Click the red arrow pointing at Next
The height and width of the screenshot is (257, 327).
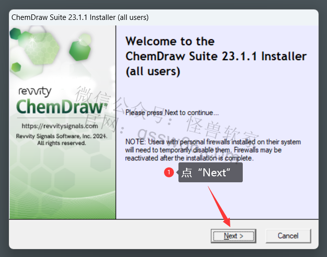pos(220,207)
